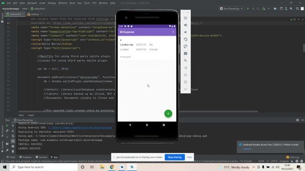305x171 pixels.
Task: Click the up arrow in Run panel
Action: point(13,126)
